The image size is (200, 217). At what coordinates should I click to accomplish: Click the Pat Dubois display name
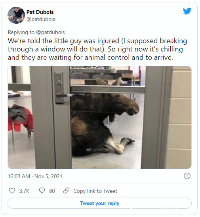pos(40,12)
